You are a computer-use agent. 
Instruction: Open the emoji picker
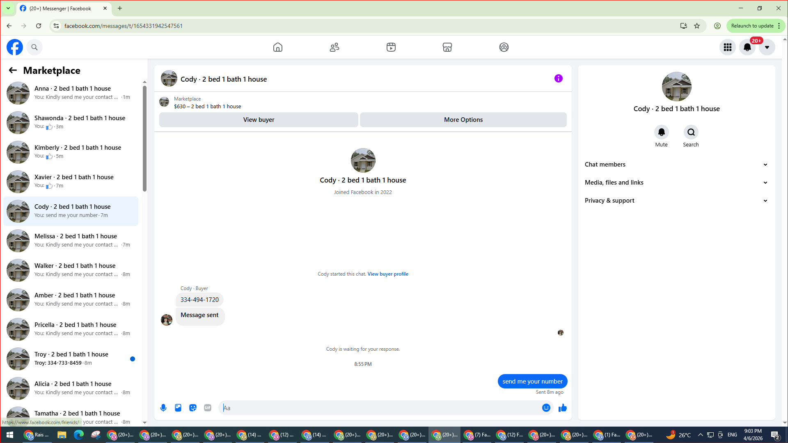pos(546,408)
